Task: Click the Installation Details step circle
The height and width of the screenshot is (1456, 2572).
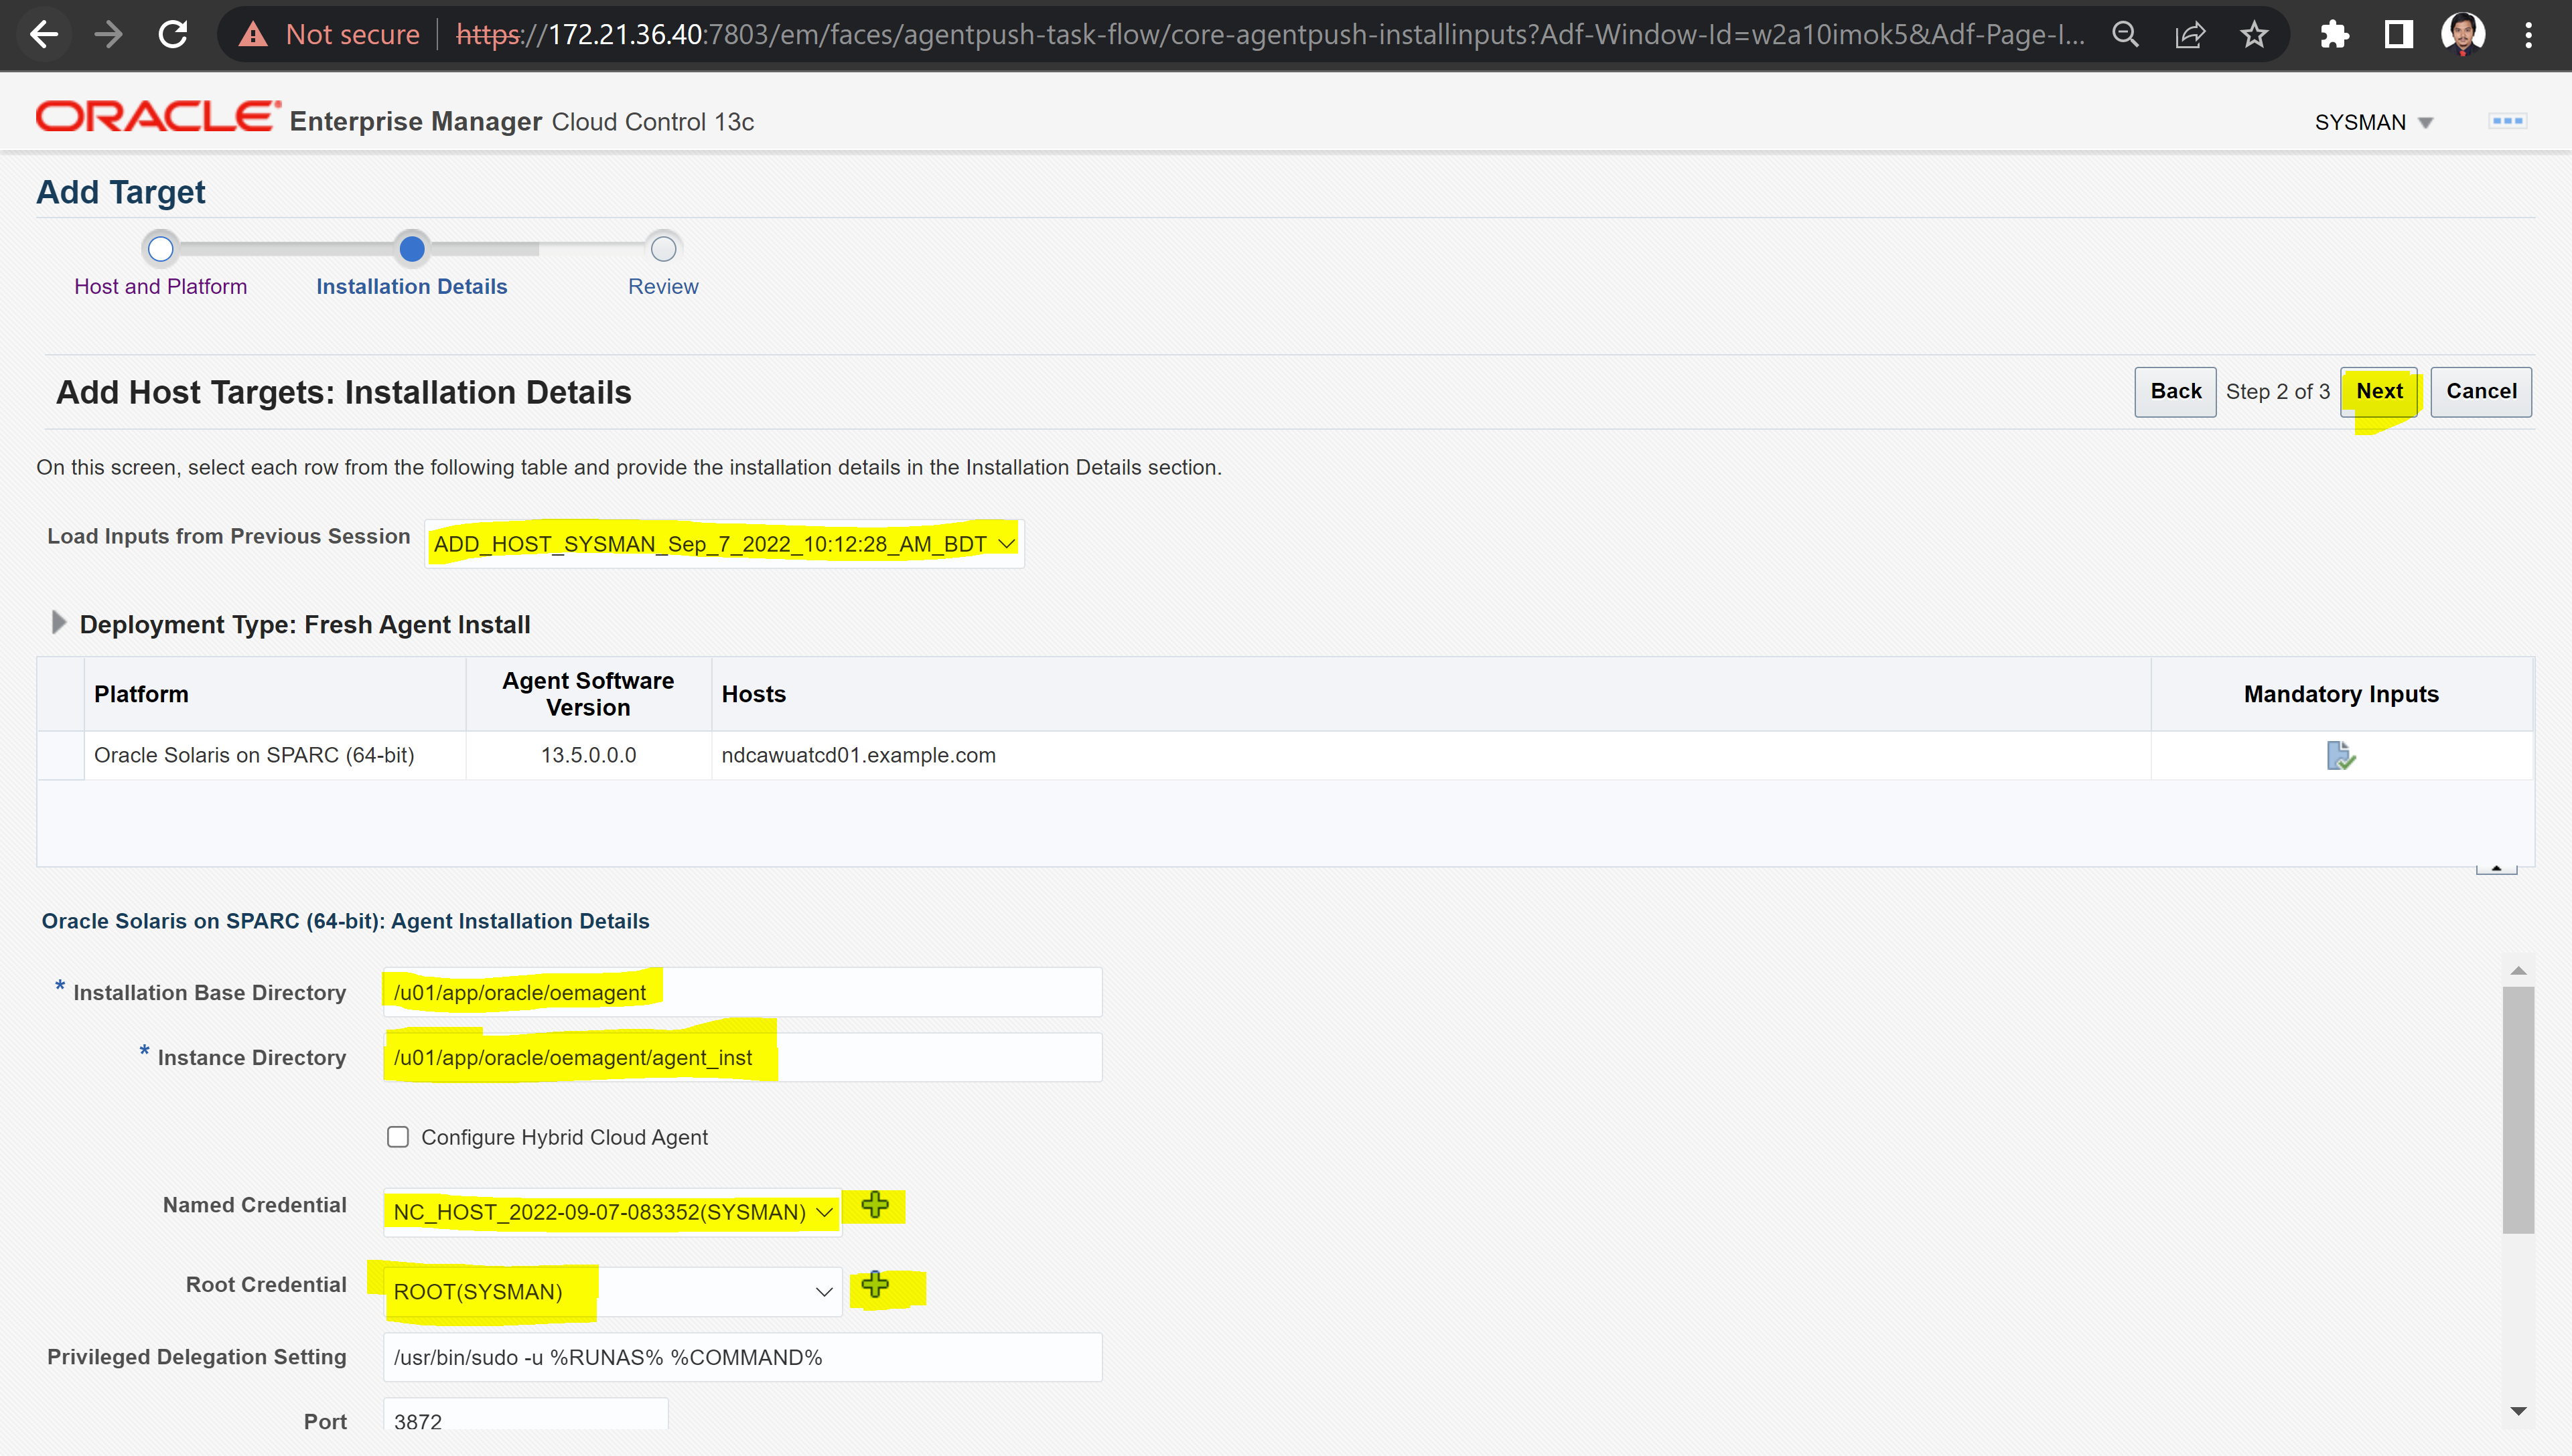Action: (412, 249)
